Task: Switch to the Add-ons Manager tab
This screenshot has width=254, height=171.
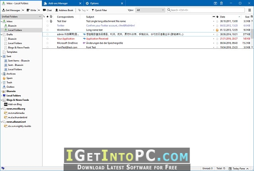Action: 63,3
